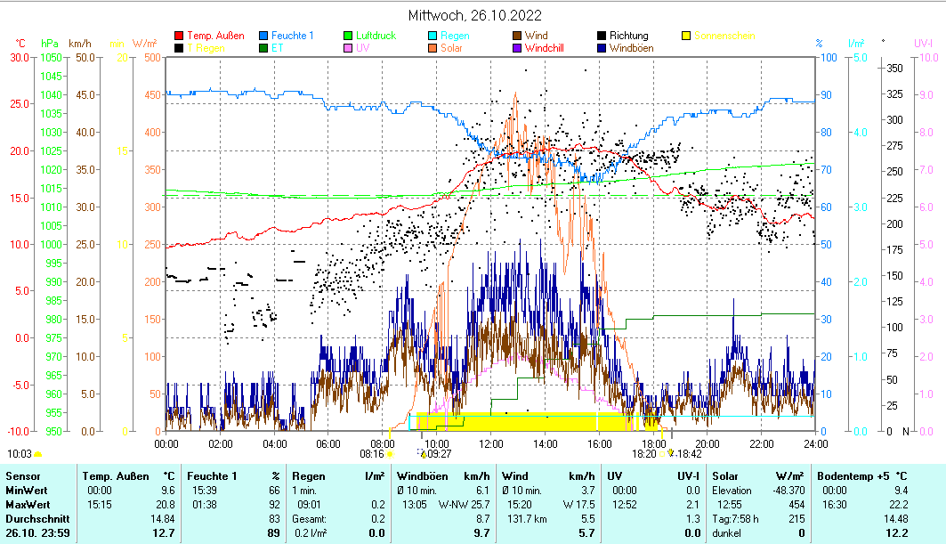Click the red Temp. Außen legend square

point(179,37)
